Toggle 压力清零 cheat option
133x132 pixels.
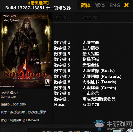91,48
